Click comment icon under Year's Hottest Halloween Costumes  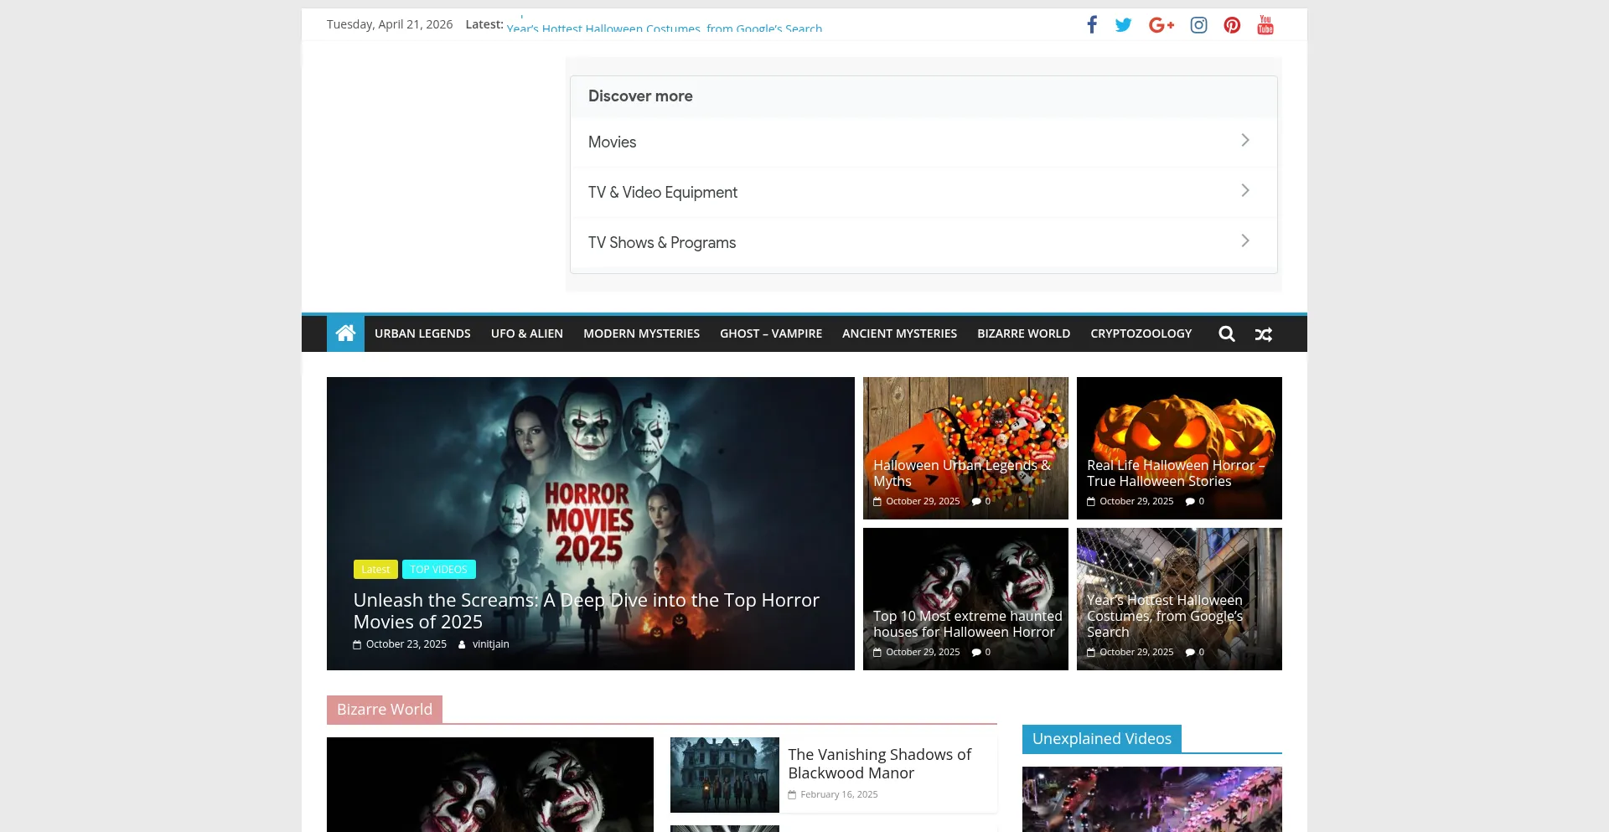1190,652
